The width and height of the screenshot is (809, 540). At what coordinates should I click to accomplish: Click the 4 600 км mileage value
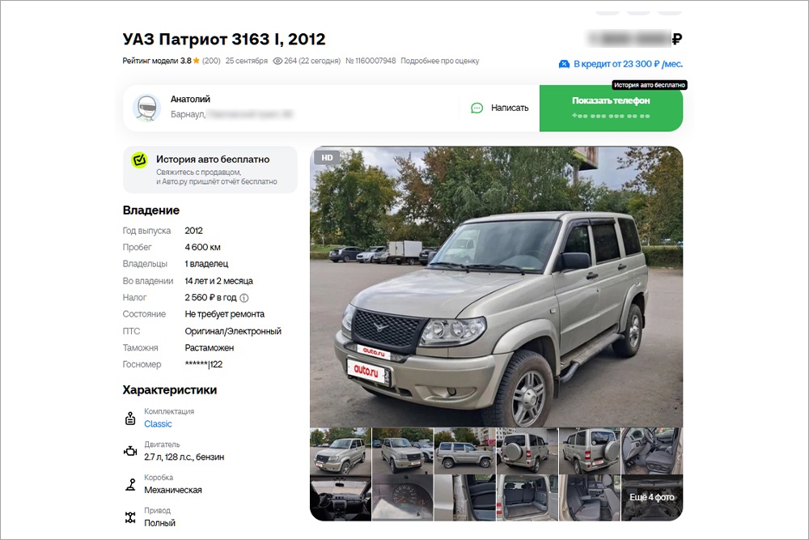point(203,247)
